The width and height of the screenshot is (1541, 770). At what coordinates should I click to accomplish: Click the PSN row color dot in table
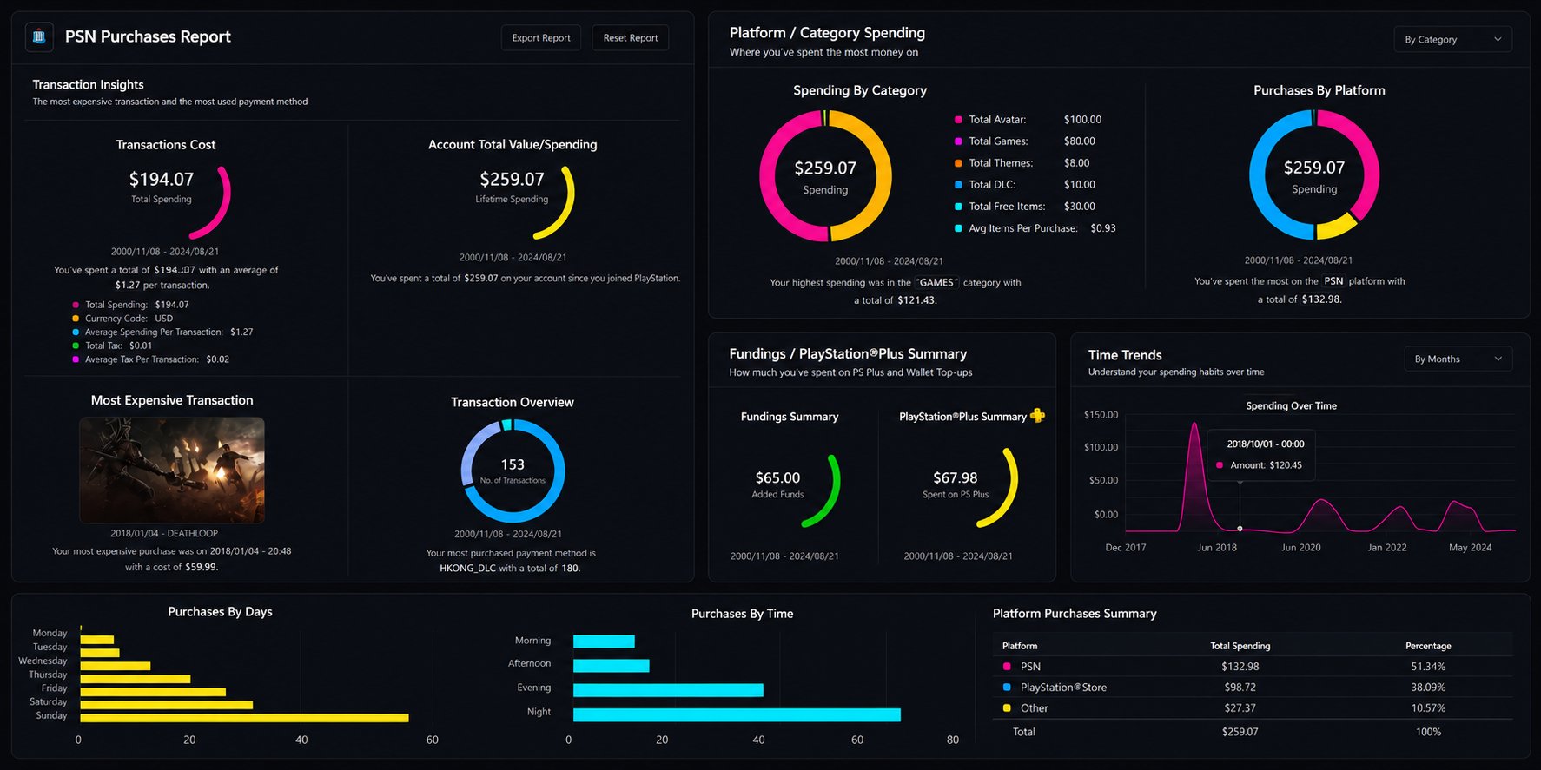tap(1007, 667)
